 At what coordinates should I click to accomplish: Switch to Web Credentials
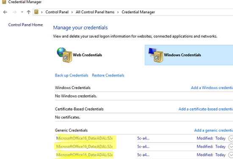coord(87,55)
